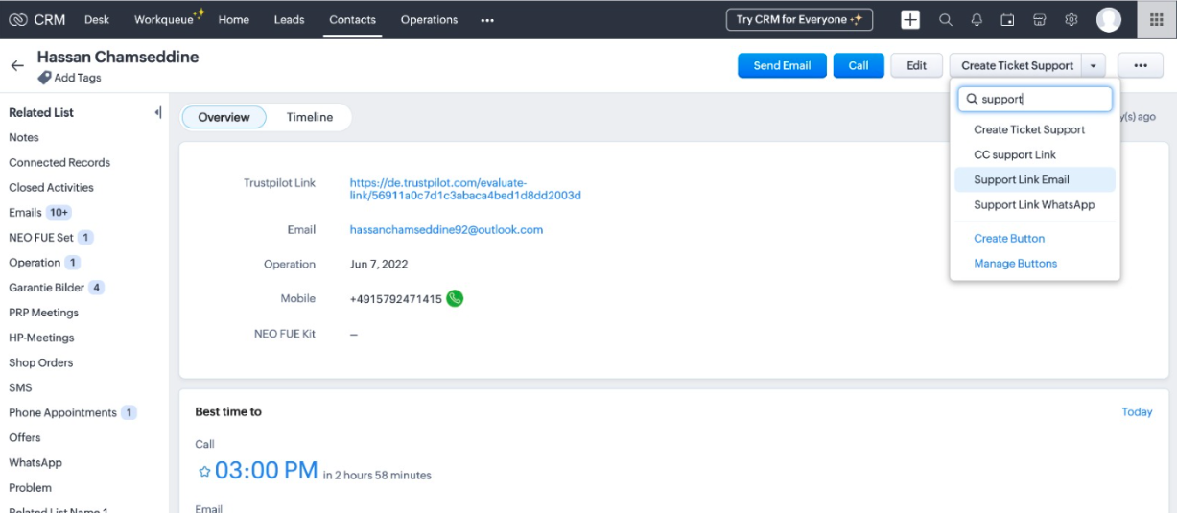Click the Add Tags link
The width and height of the screenshot is (1177, 513).
click(x=78, y=78)
